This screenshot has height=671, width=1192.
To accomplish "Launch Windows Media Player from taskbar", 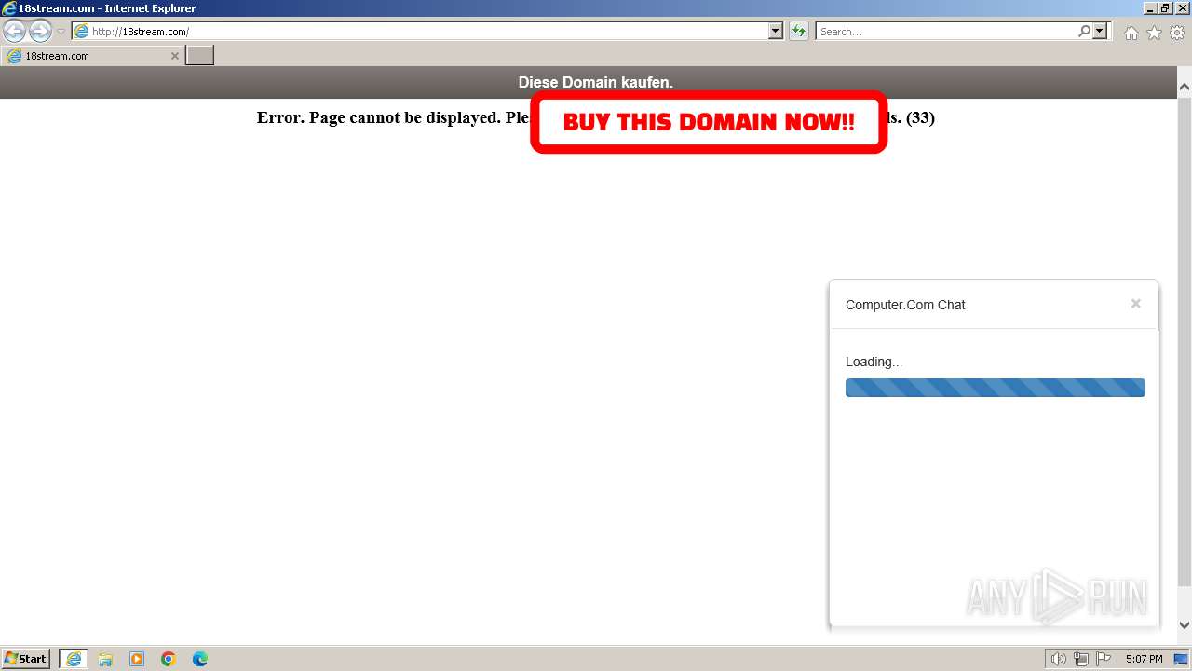I will click(137, 659).
